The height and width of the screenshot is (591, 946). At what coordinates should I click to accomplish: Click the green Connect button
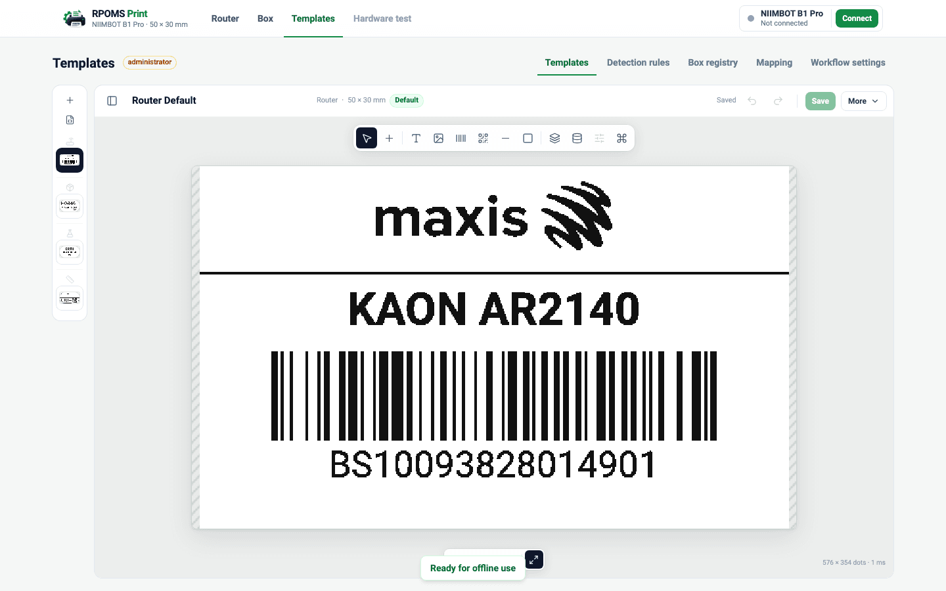point(857,18)
